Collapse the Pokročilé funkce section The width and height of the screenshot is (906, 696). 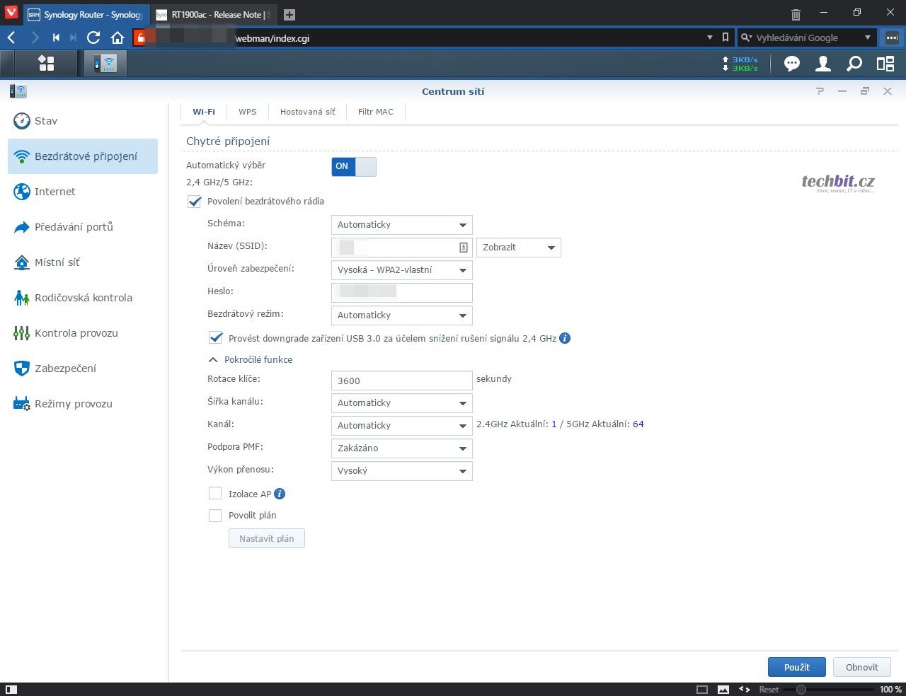[x=213, y=359]
